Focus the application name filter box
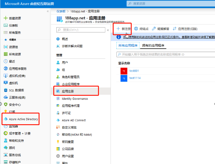 point(166,54)
